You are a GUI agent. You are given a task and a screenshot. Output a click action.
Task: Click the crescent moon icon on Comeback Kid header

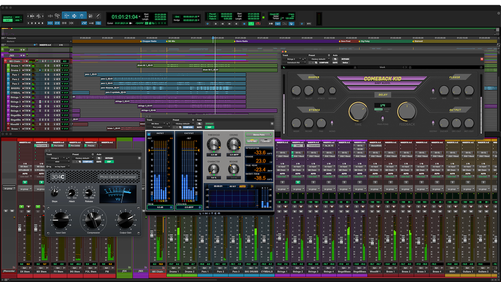click(284, 67)
